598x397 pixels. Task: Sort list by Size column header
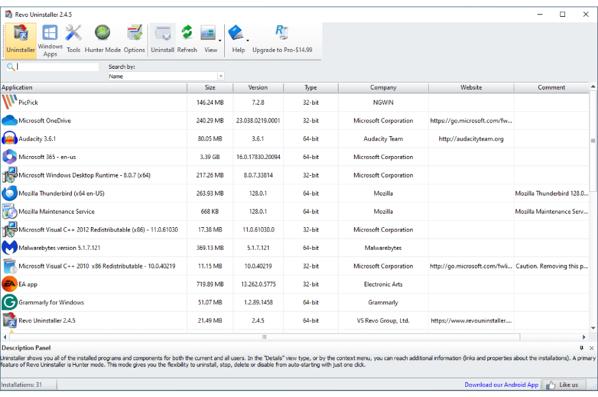point(210,87)
